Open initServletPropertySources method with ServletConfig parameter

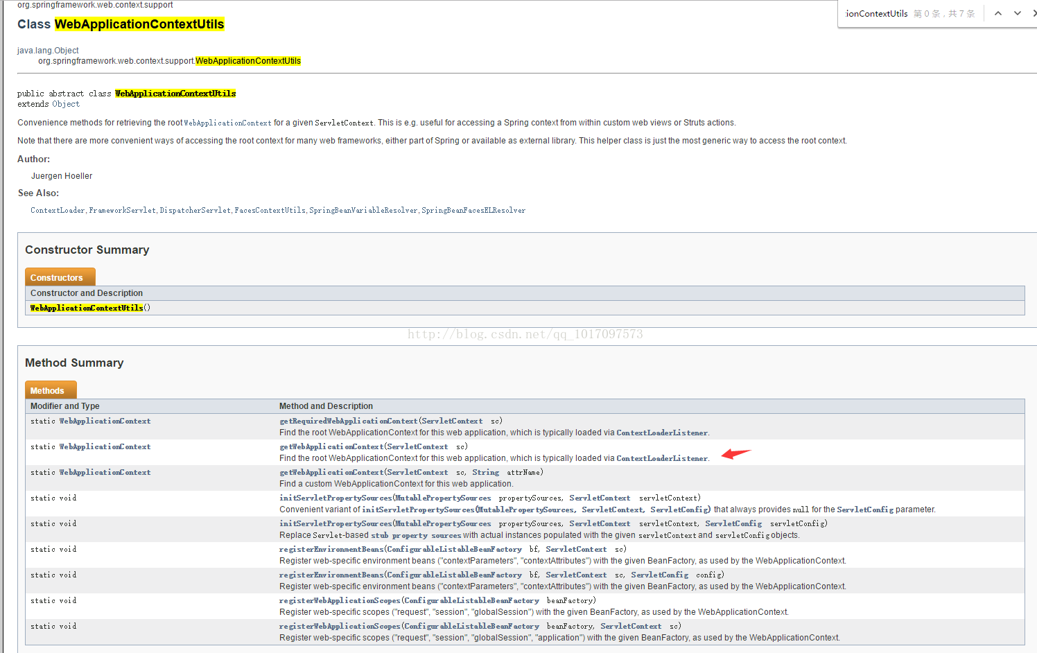click(335, 523)
